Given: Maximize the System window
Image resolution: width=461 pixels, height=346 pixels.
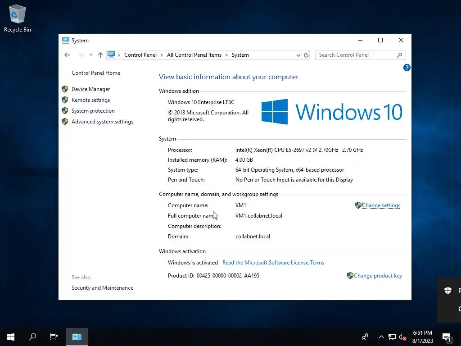Looking at the screenshot, I should (380, 40).
